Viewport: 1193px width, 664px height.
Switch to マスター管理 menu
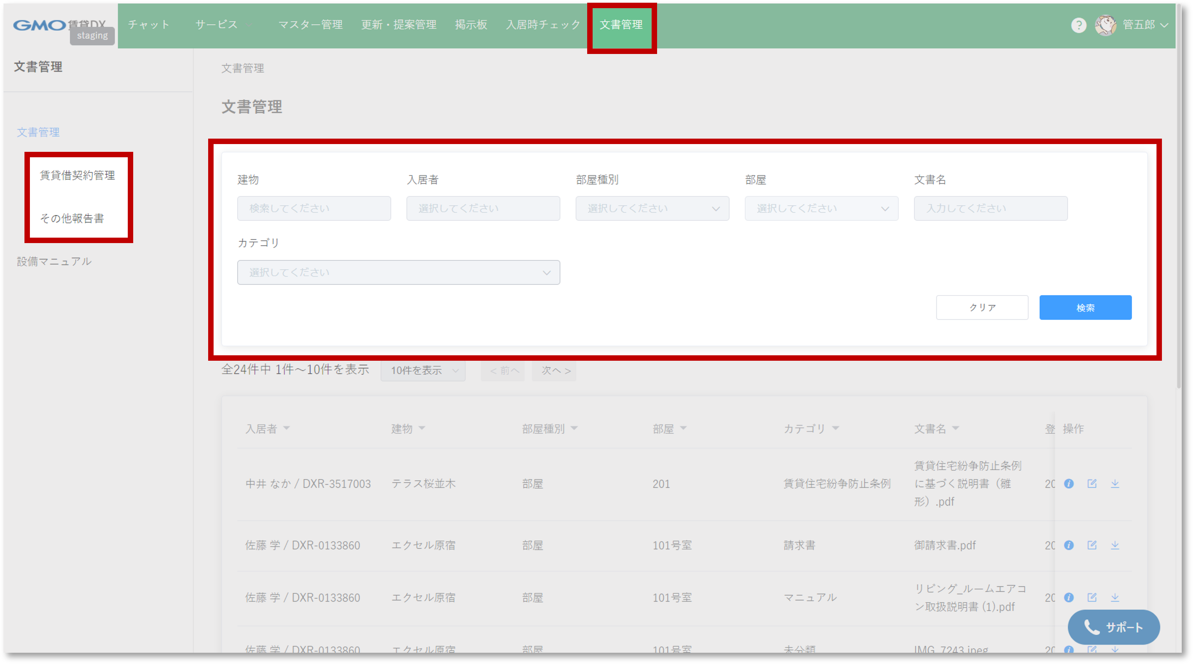tap(310, 25)
